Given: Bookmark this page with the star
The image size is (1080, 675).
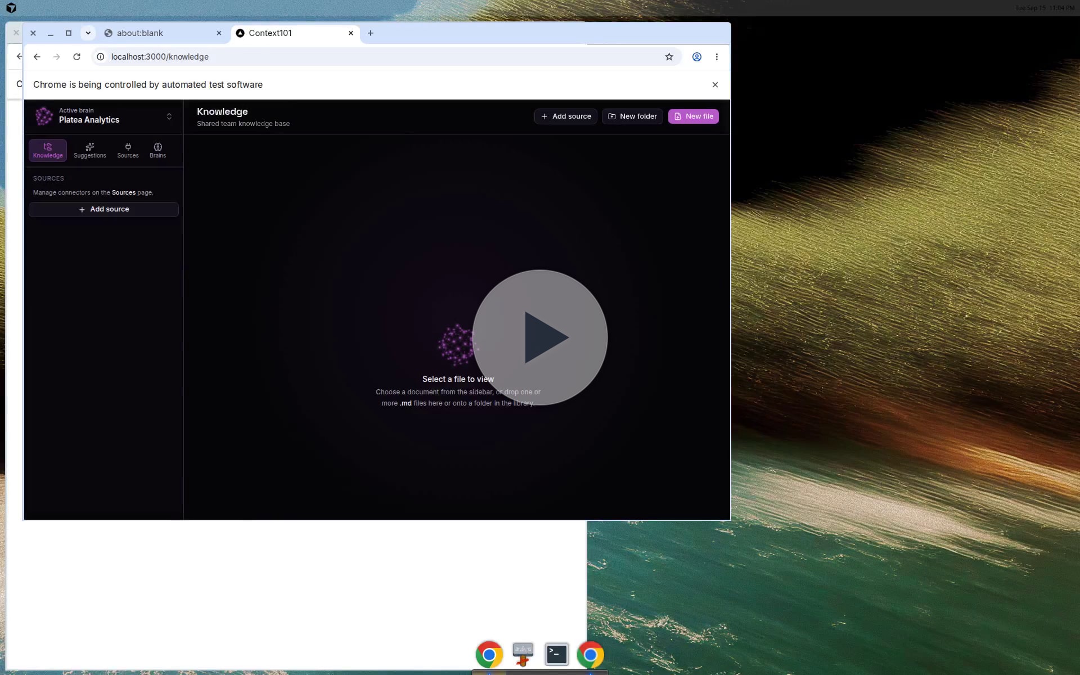Looking at the screenshot, I should tap(669, 57).
